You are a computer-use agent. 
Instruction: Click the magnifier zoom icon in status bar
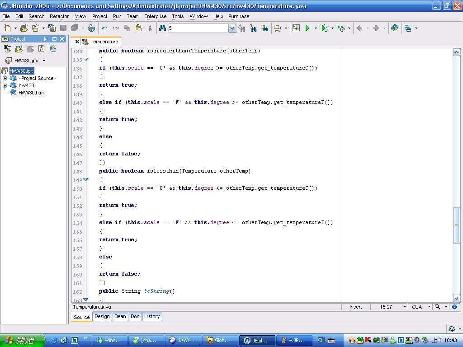pos(438,307)
